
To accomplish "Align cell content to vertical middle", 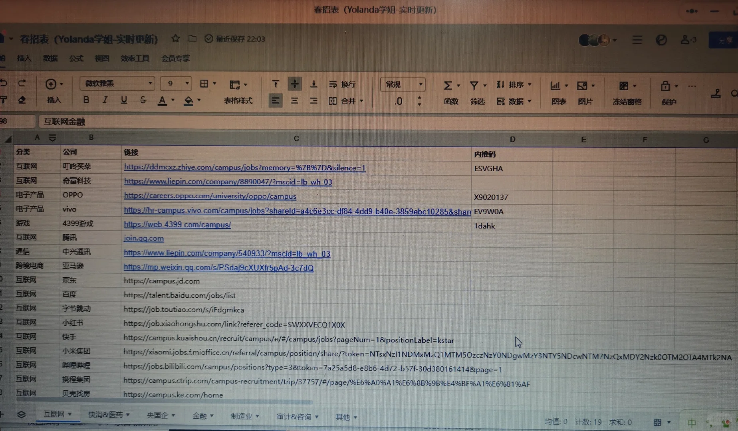I will 295,84.
